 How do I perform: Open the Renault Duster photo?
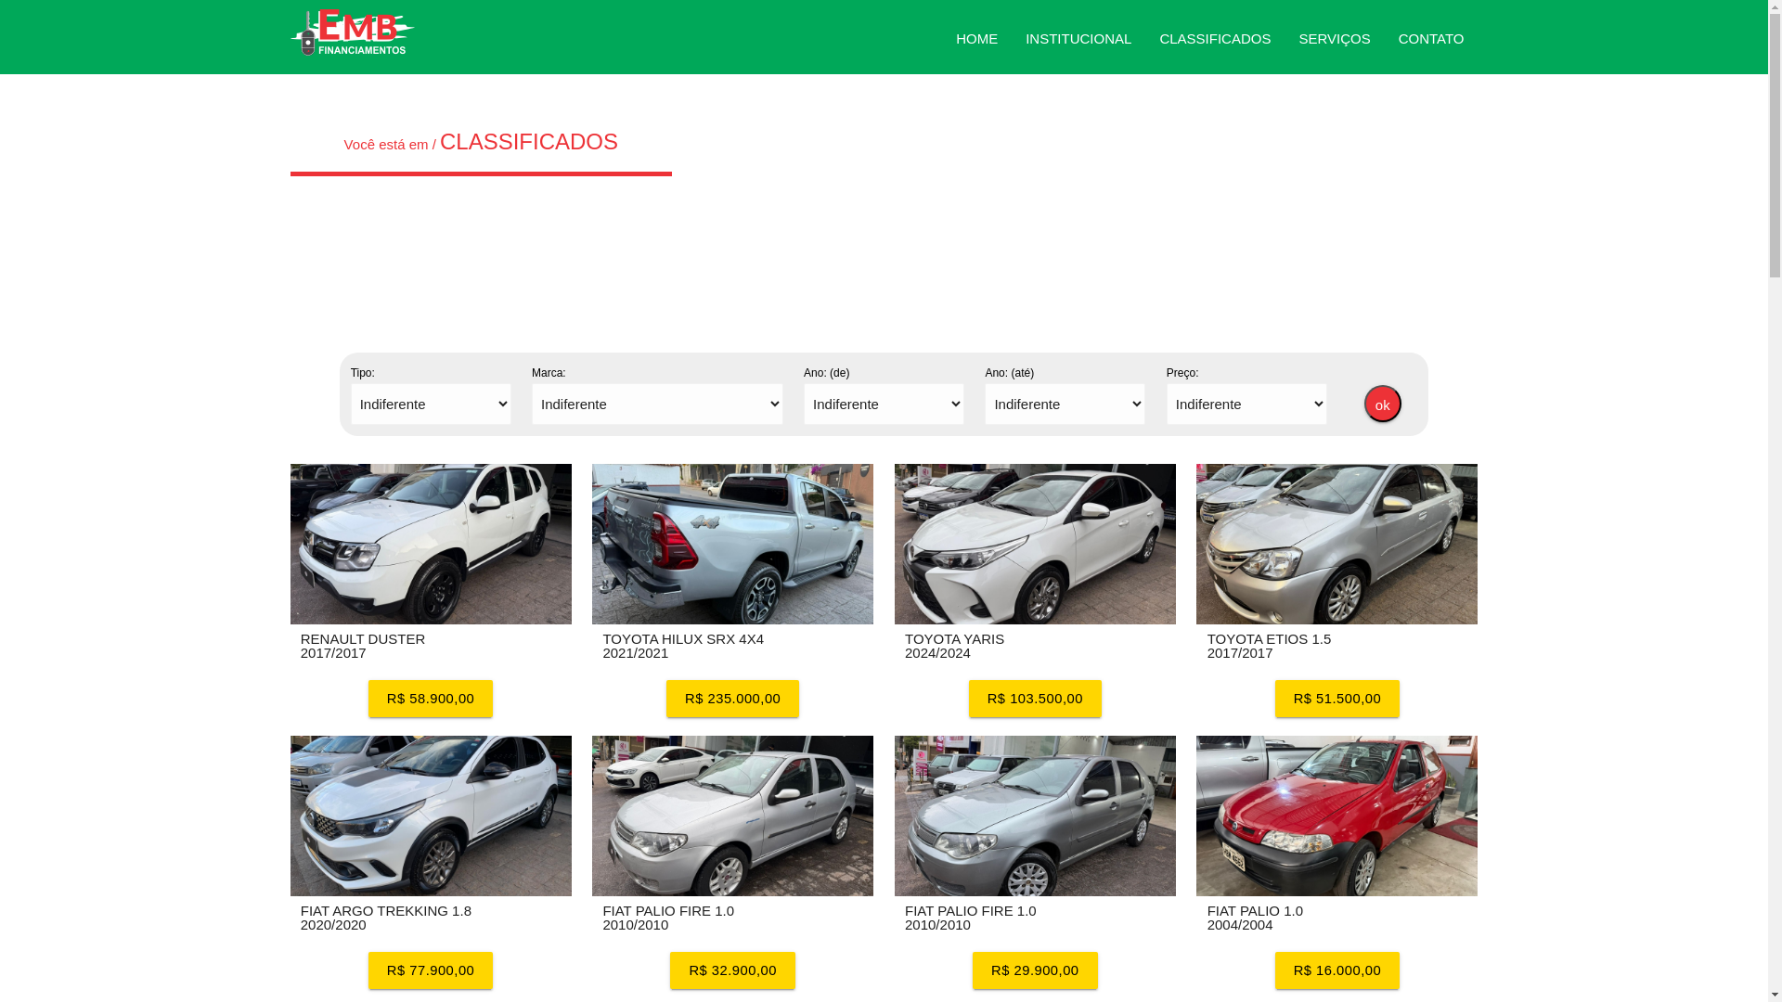click(431, 544)
